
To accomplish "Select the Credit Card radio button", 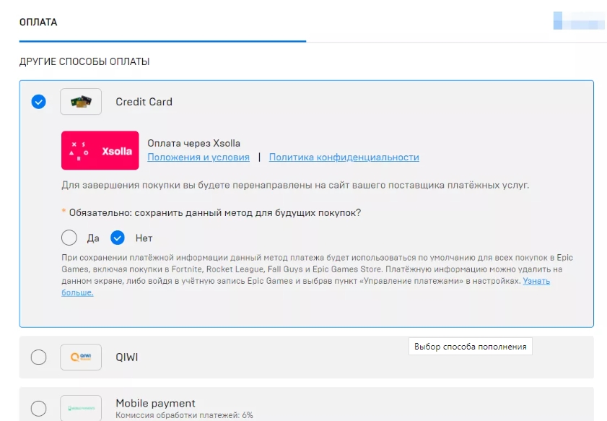I will (x=39, y=102).
